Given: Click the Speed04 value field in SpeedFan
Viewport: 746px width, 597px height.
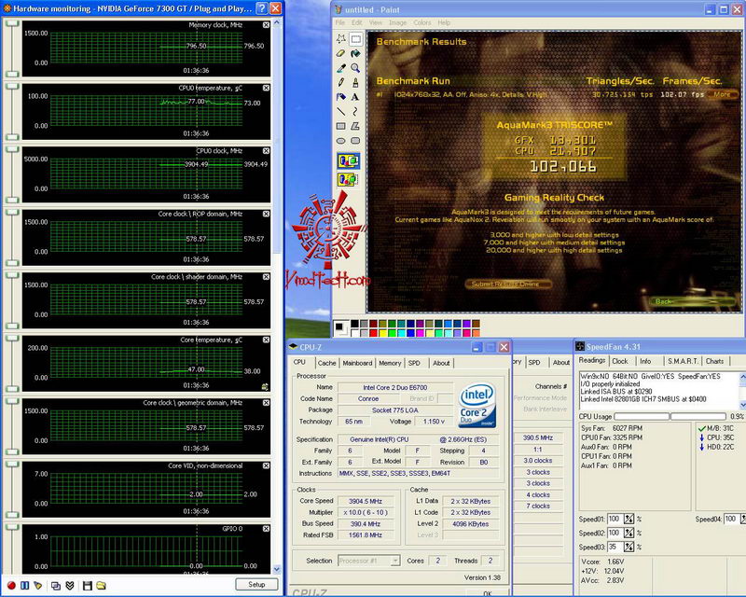Looking at the screenshot, I should point(731,519).
